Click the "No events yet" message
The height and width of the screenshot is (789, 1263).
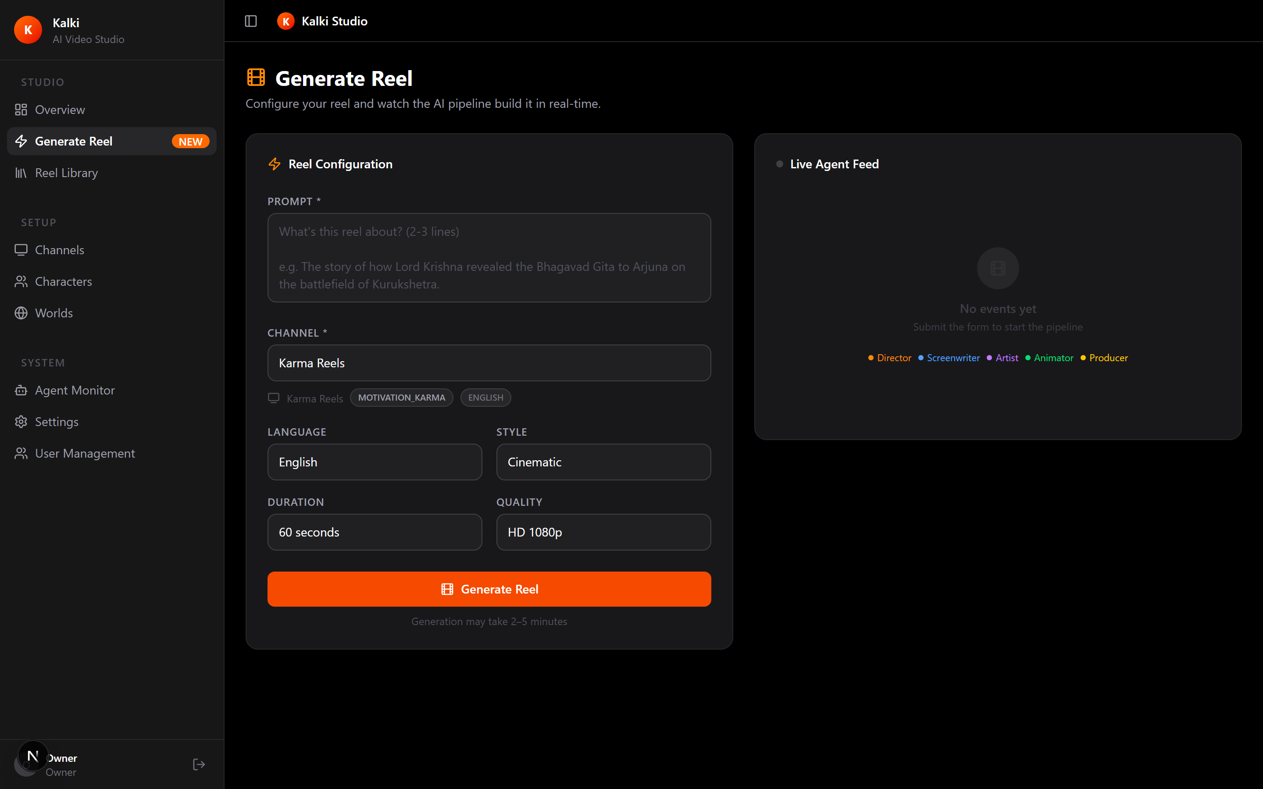pyautogui.click(x=998, y=309)
